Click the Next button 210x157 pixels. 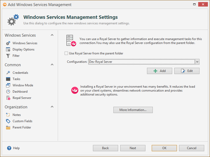coord(133,148)
